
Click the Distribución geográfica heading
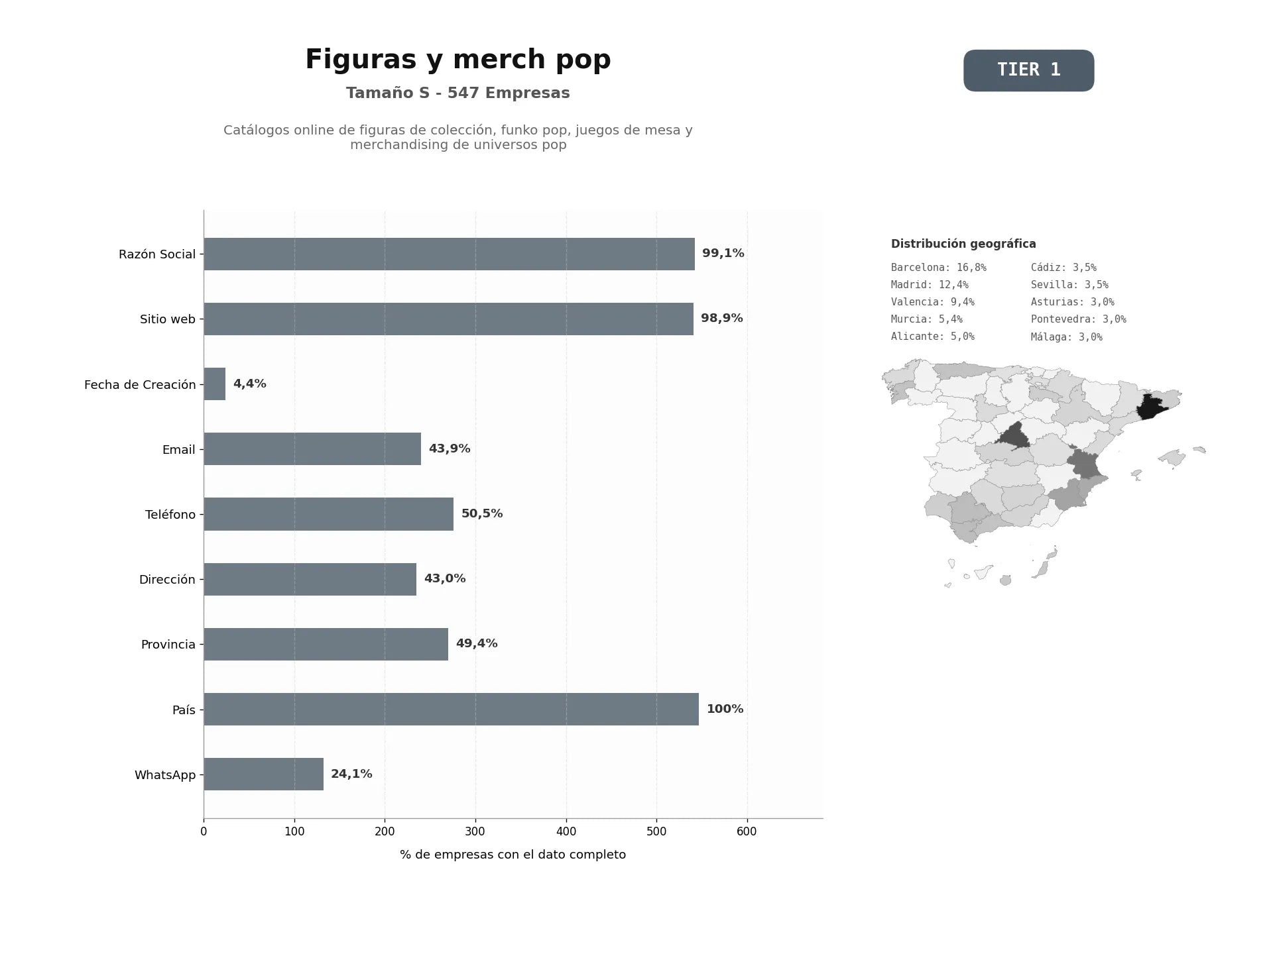963,244
